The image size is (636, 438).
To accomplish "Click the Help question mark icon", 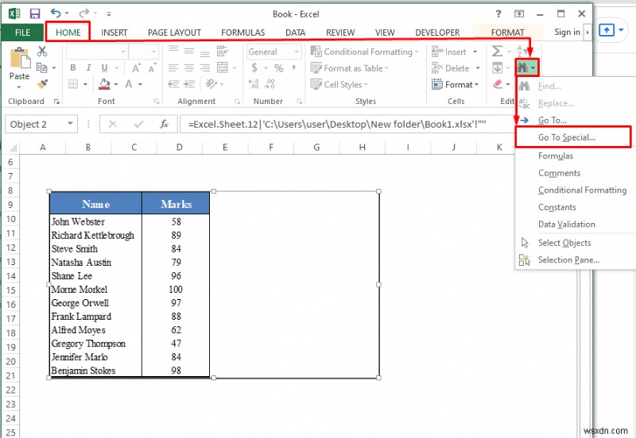I will coord(498,13).
